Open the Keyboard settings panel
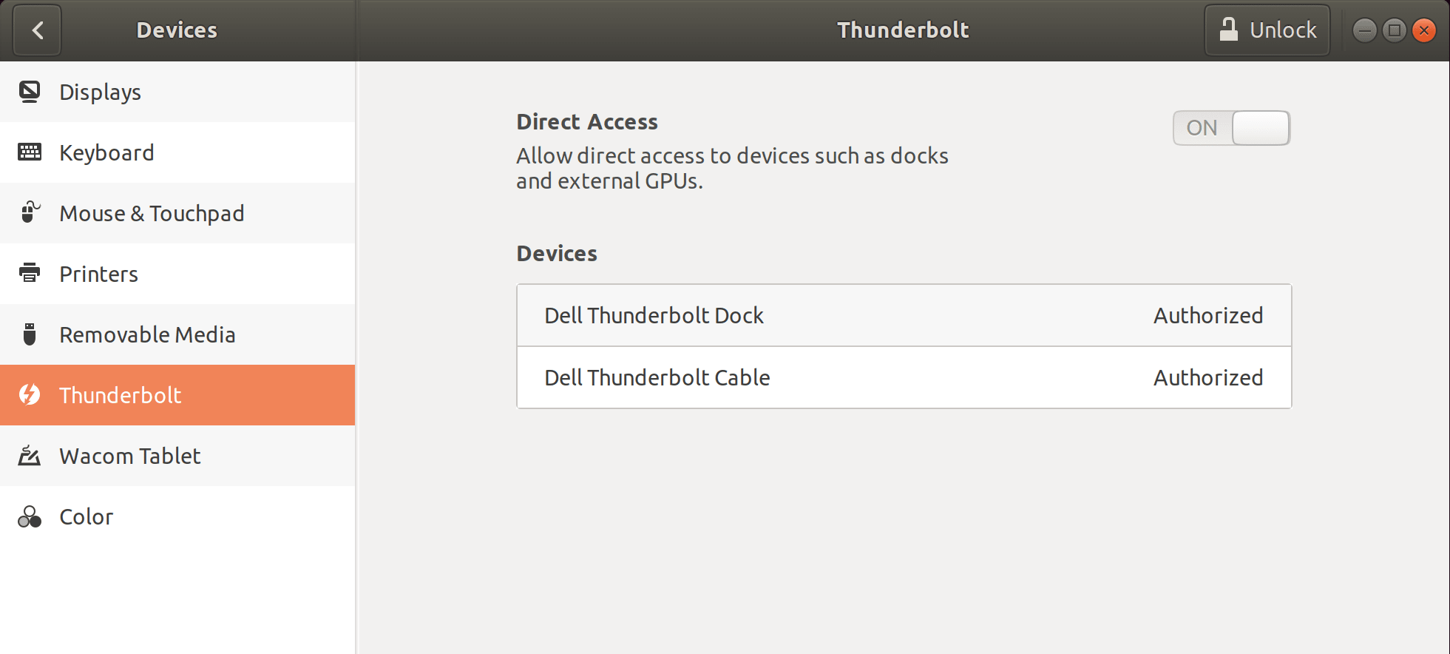The image size is (1450, 654). [107, 152]
